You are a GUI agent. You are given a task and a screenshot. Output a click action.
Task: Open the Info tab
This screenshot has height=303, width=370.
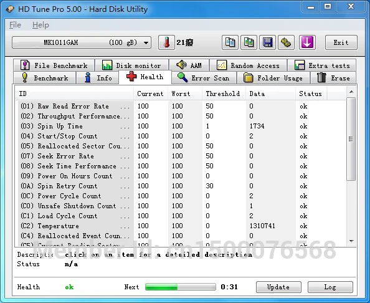pyautogui.click(x=97, y=78)
